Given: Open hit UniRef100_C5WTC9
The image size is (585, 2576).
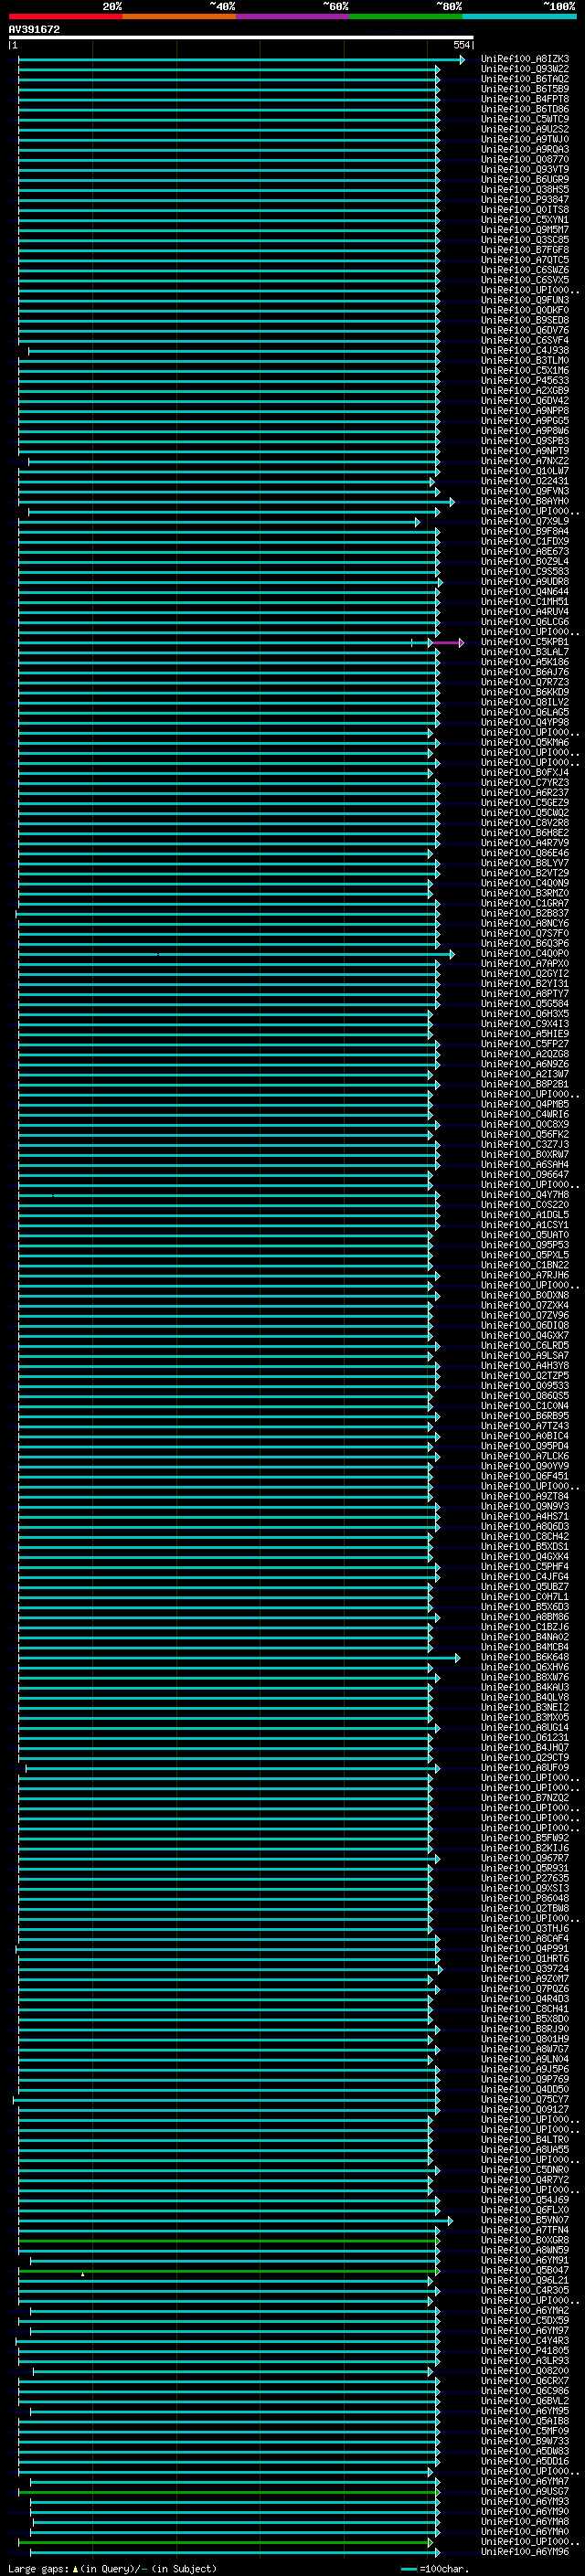Looking at the screenshot, I should [525, 119].
